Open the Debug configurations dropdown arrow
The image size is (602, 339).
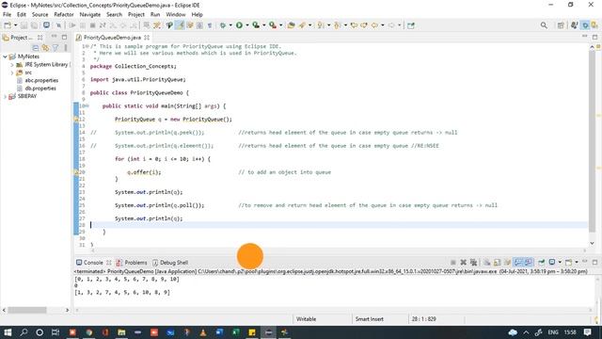230,25
